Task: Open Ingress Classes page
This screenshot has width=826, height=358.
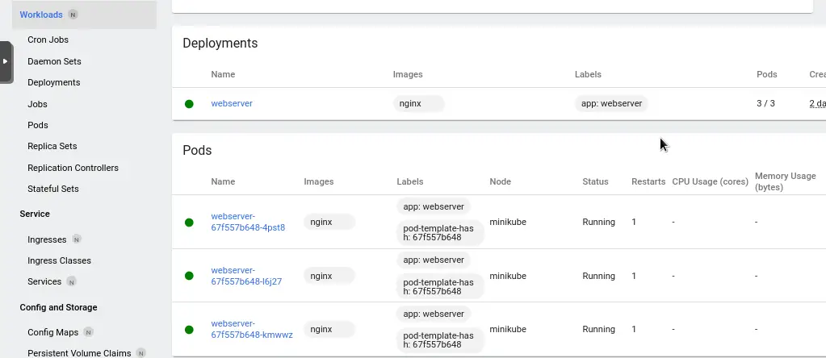Action: click(59, 260)
